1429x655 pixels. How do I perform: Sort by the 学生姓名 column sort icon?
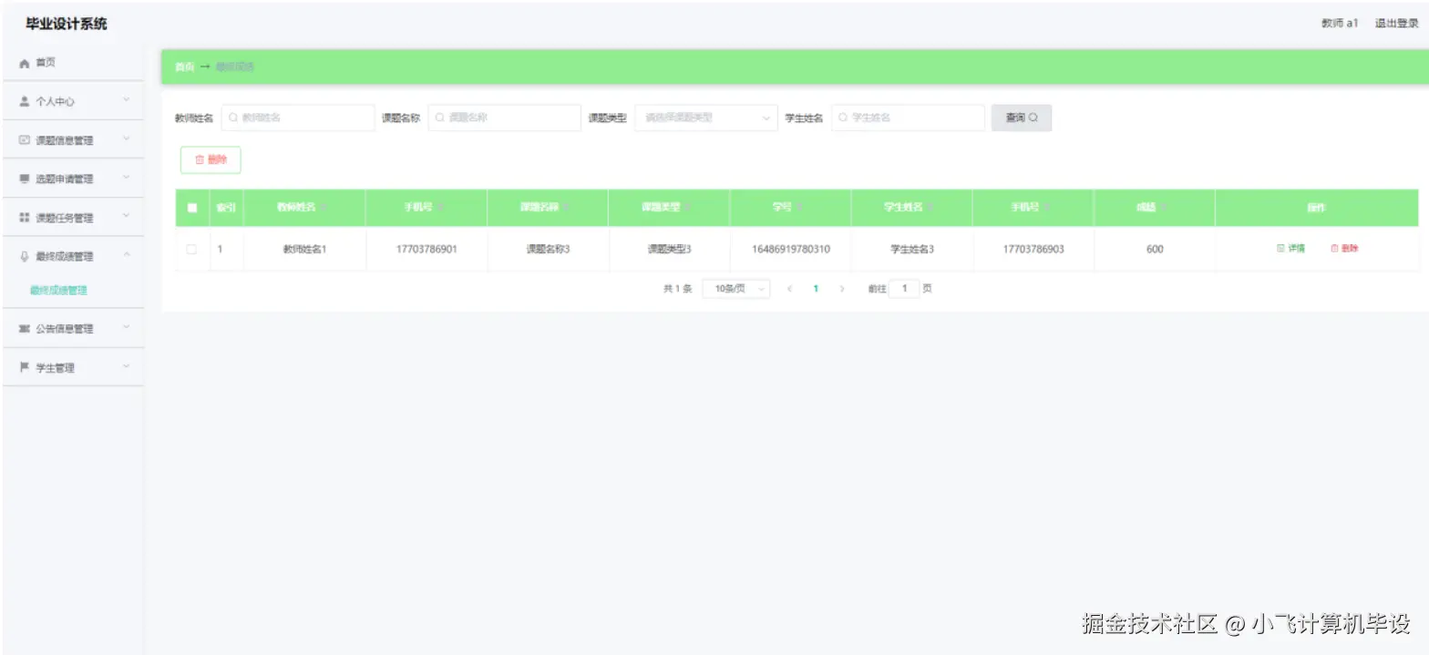pos(931,208)
